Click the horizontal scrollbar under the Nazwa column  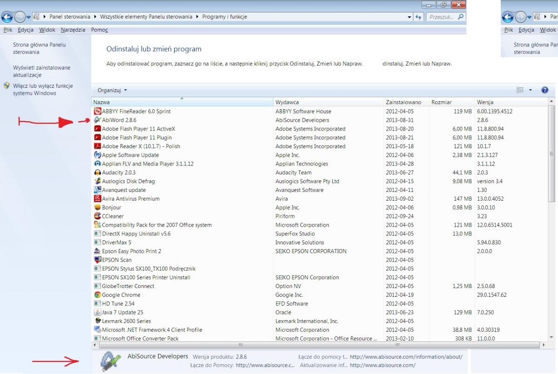pos(240,345)
